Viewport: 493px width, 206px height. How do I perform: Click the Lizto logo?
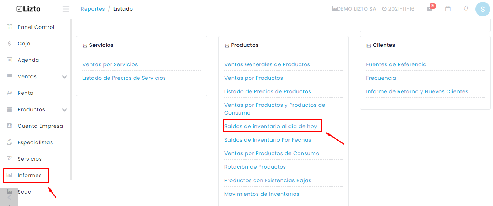click(x=29, y=9)
